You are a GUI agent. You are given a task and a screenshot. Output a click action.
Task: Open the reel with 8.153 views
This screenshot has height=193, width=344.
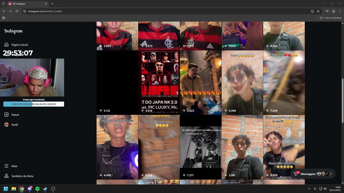(x=159, y=147)
